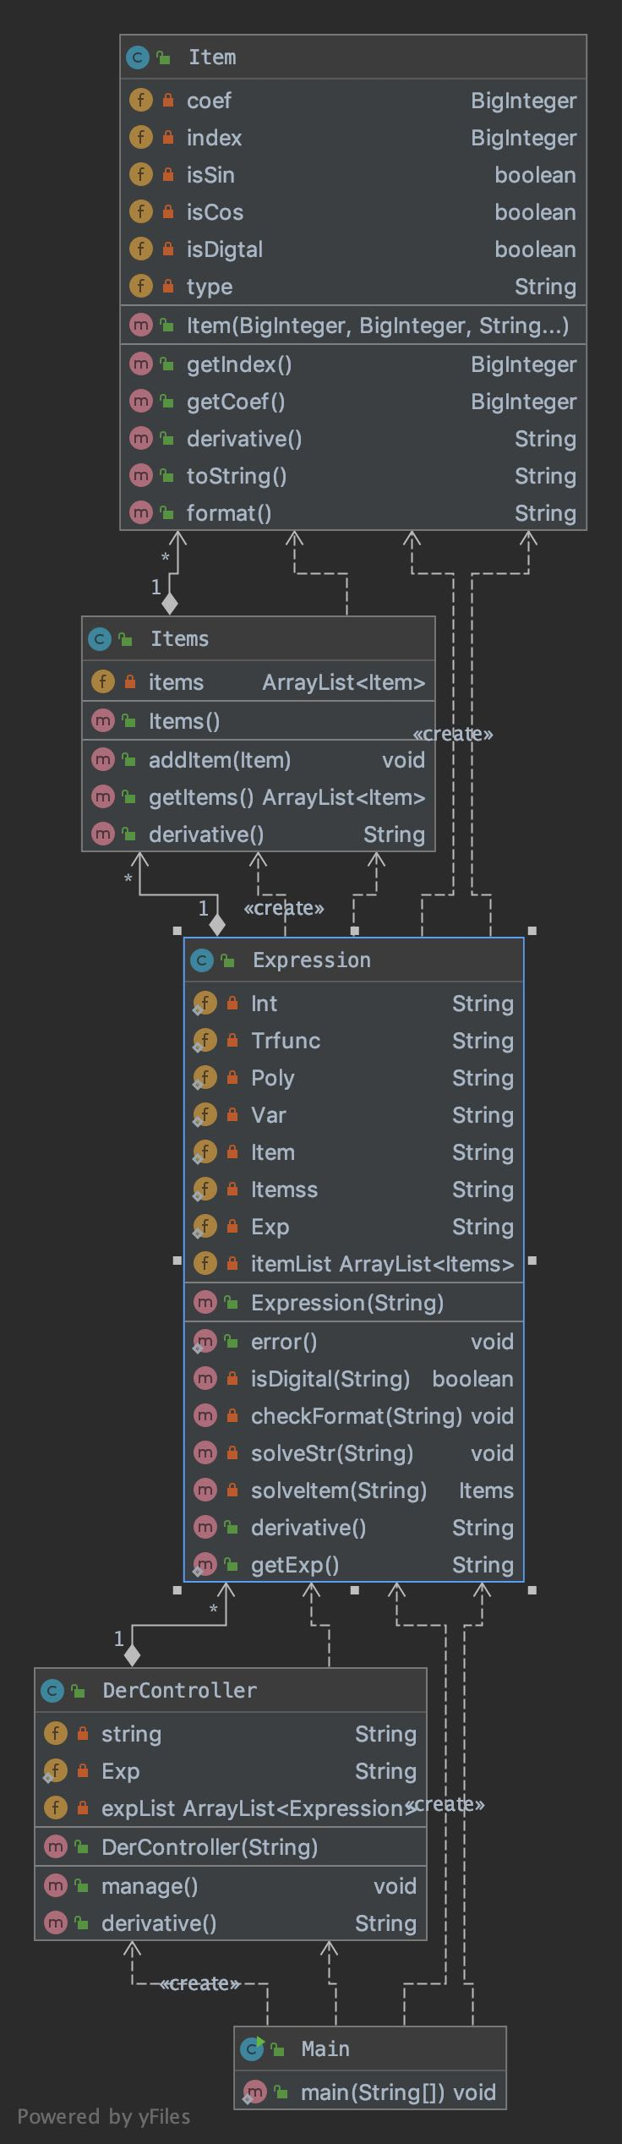Click the method icon beside getIndex()
The height and width of the screenshot is (2144, 622).
pos(140,364)
